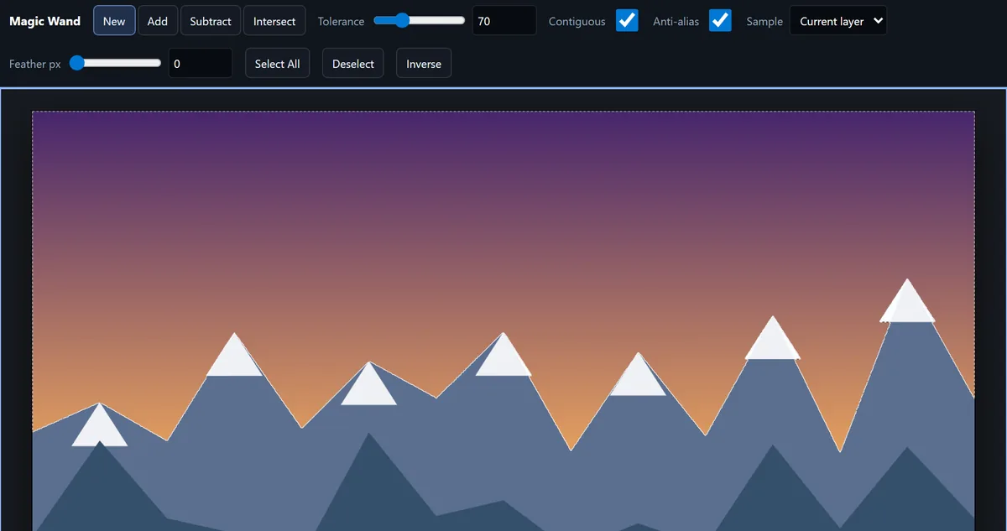Click the Deselect button

(x=353, y=63)
